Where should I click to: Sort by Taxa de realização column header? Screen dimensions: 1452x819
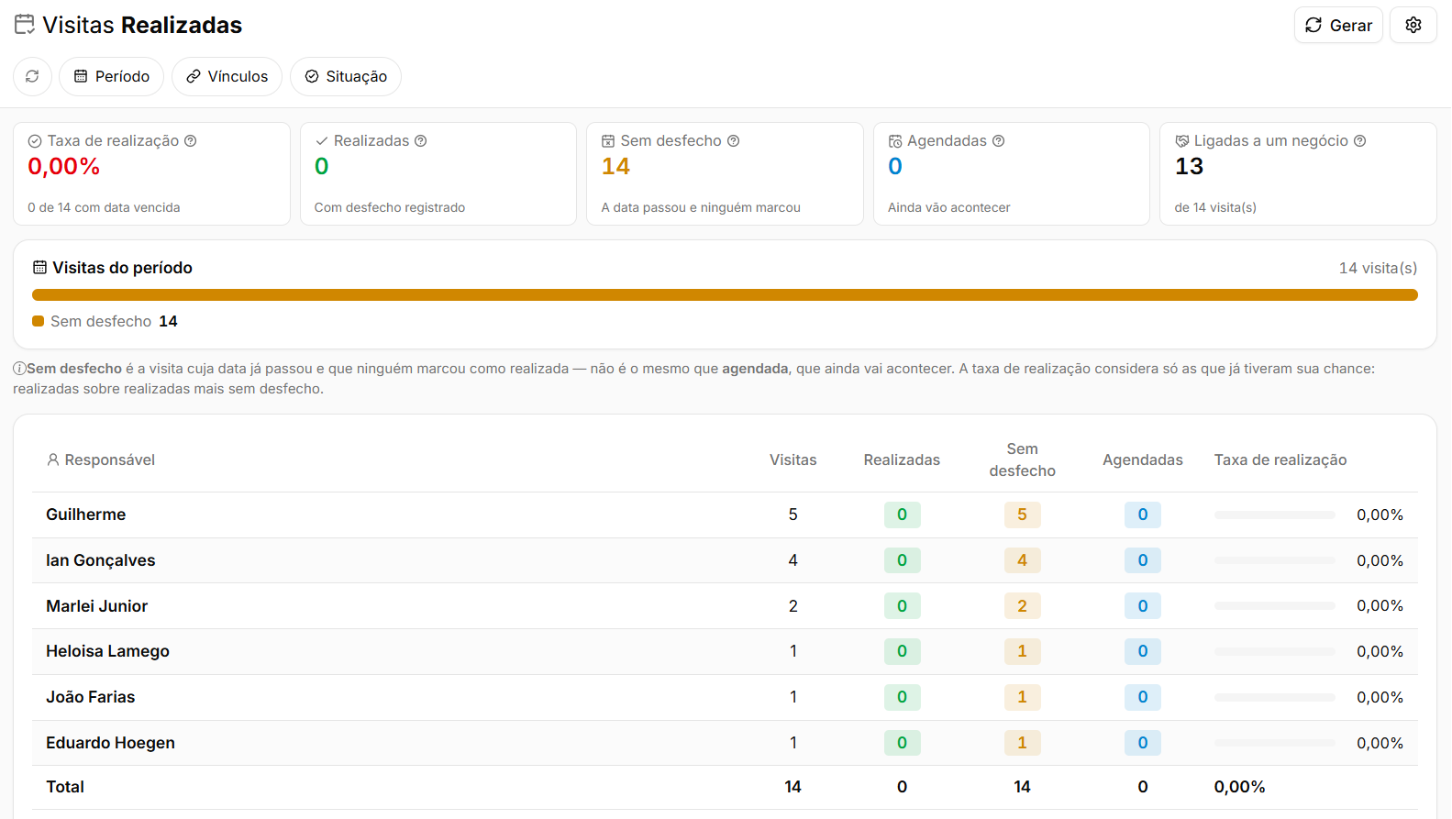(1280, 460)
